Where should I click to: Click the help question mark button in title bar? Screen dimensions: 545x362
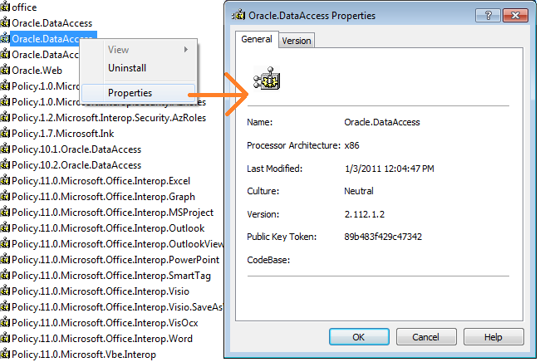pyautogui.click(x=488, y=15)
